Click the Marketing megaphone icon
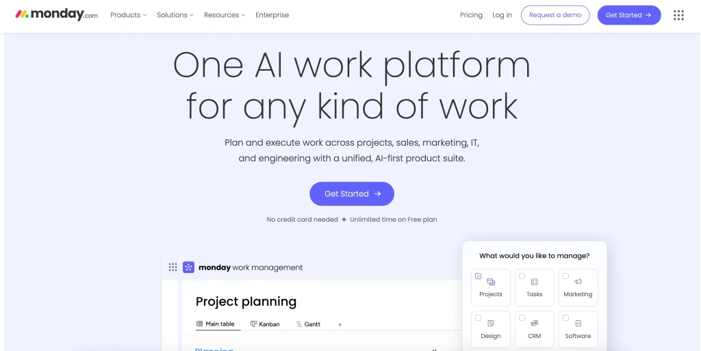This screenshot has height=351, width=701. (x=578, y=282)
